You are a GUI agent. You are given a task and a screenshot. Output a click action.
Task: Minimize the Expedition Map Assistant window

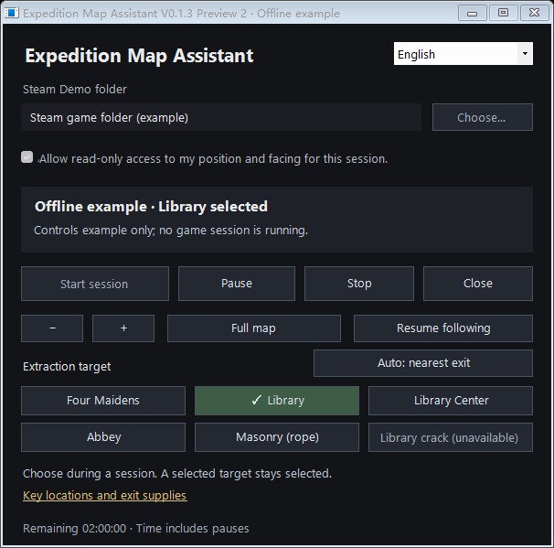(473, 13)
